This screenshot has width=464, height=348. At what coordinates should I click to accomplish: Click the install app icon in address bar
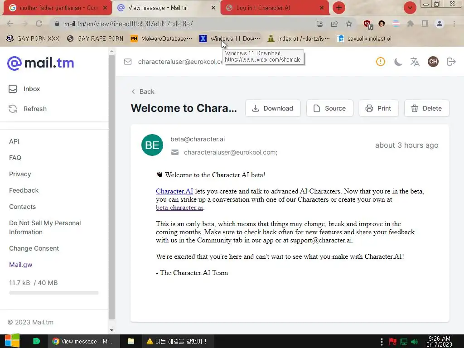(319, 24)
